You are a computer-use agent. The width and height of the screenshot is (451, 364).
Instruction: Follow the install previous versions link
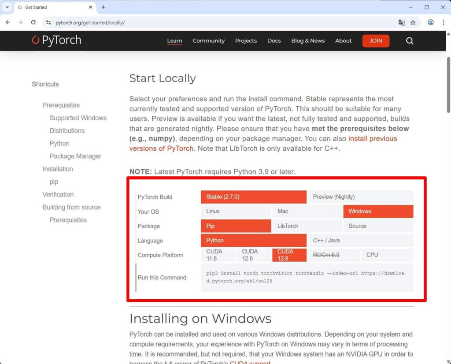coord(372,139)
